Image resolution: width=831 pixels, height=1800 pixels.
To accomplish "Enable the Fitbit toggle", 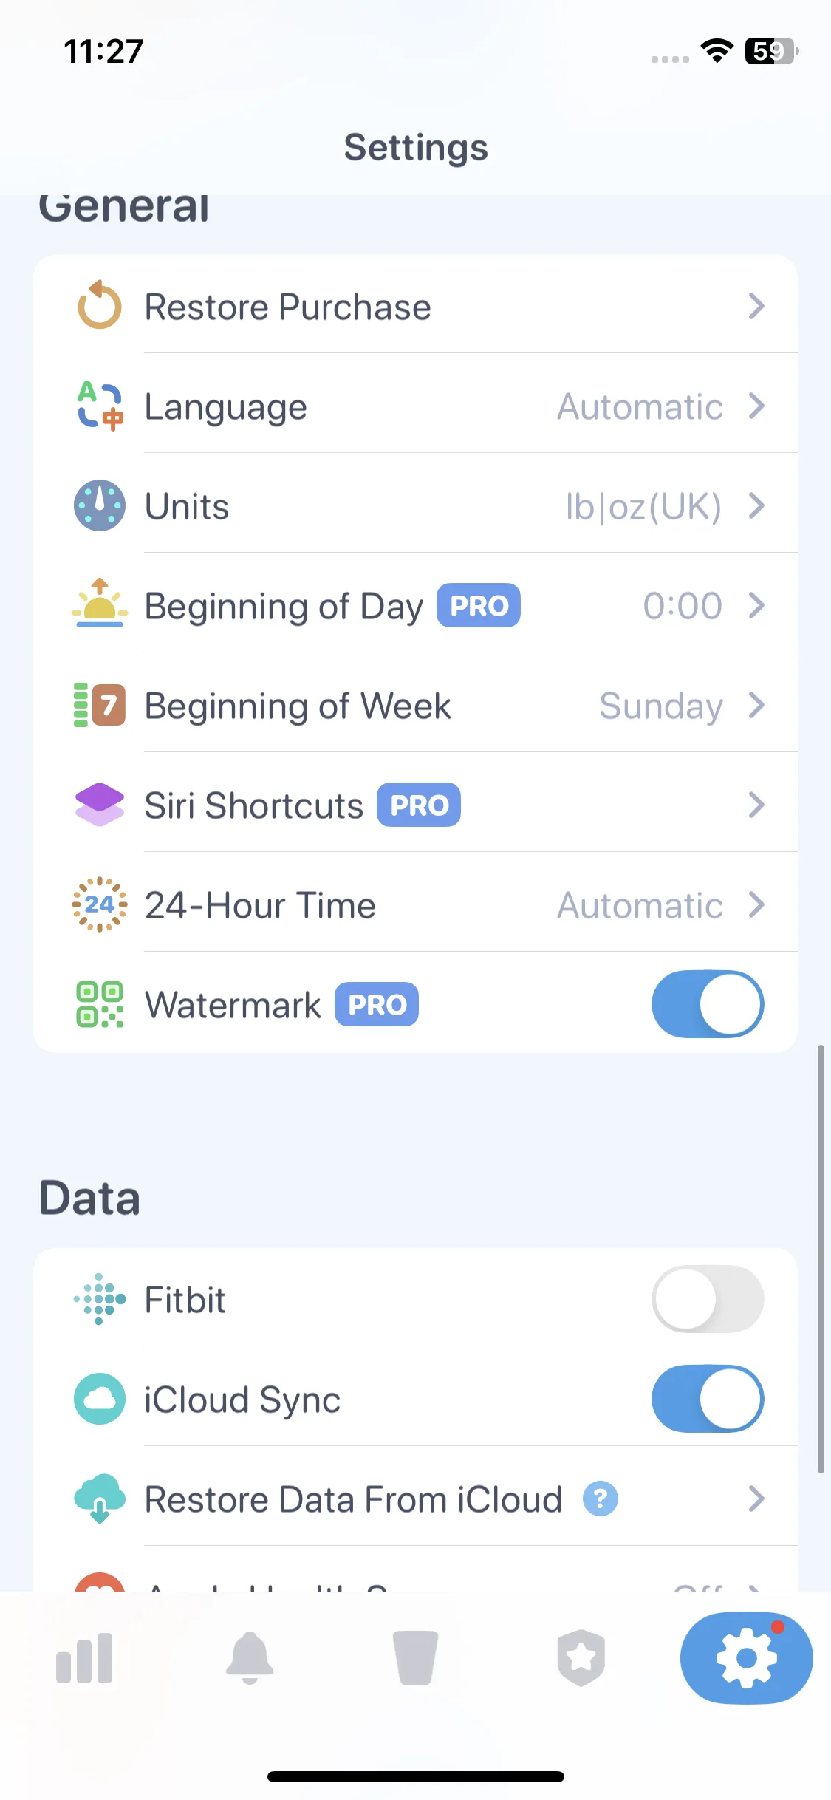I will pyautogui.click(x=708, y=1299).
